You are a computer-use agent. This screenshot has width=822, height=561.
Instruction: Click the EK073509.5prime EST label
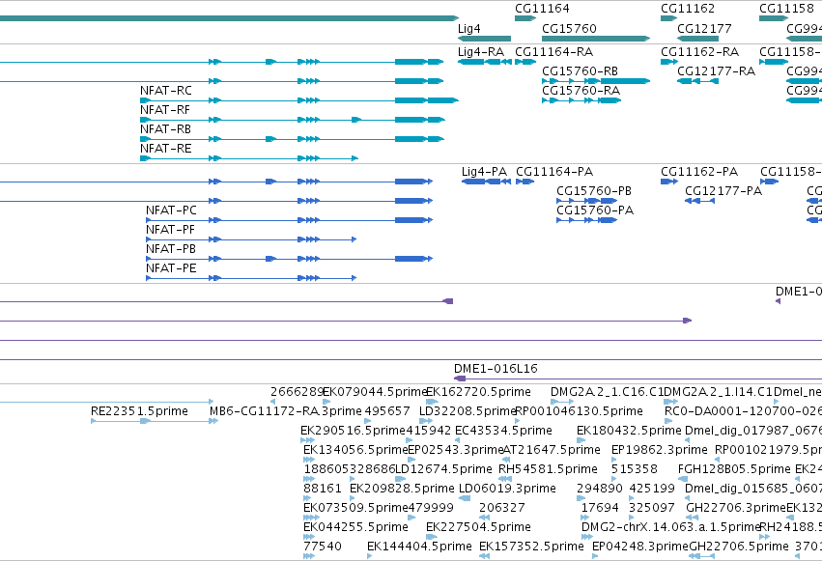coord(355,508)
